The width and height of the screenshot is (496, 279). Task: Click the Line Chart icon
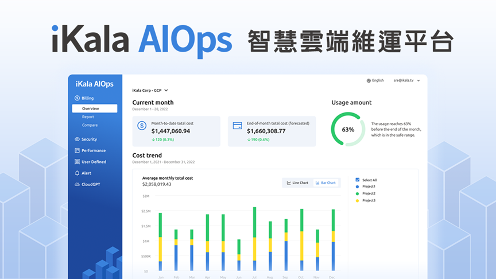[x=289, y=183]
